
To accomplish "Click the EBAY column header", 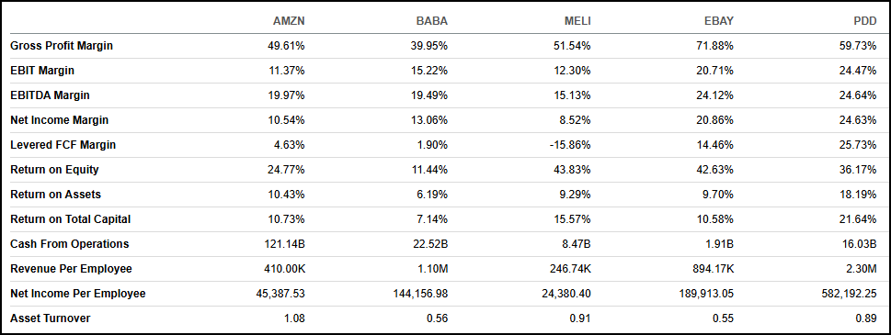I will click(x=718, y=21).
